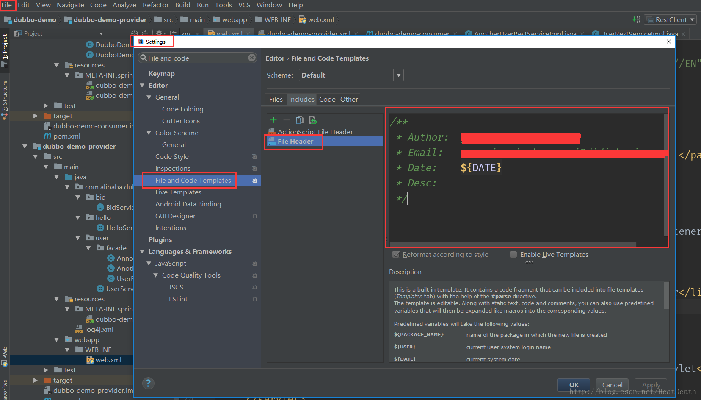Collapse the dubbo-demo-provider tree node

[25, 146]
